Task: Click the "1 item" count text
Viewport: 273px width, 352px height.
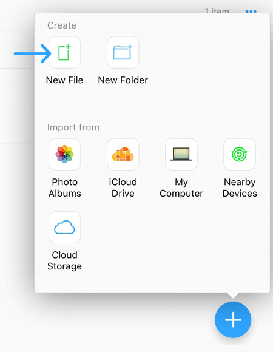Action: click(x=217, y=11)
